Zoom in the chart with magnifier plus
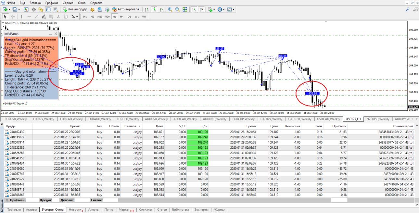 170,9
